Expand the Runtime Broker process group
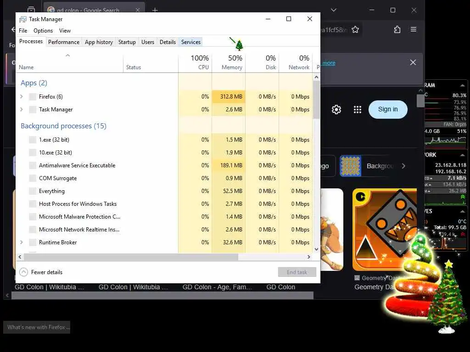 pos(22,242)
